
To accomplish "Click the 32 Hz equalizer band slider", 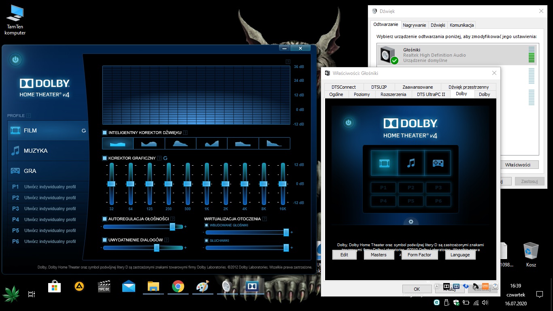I will (111, 183).
